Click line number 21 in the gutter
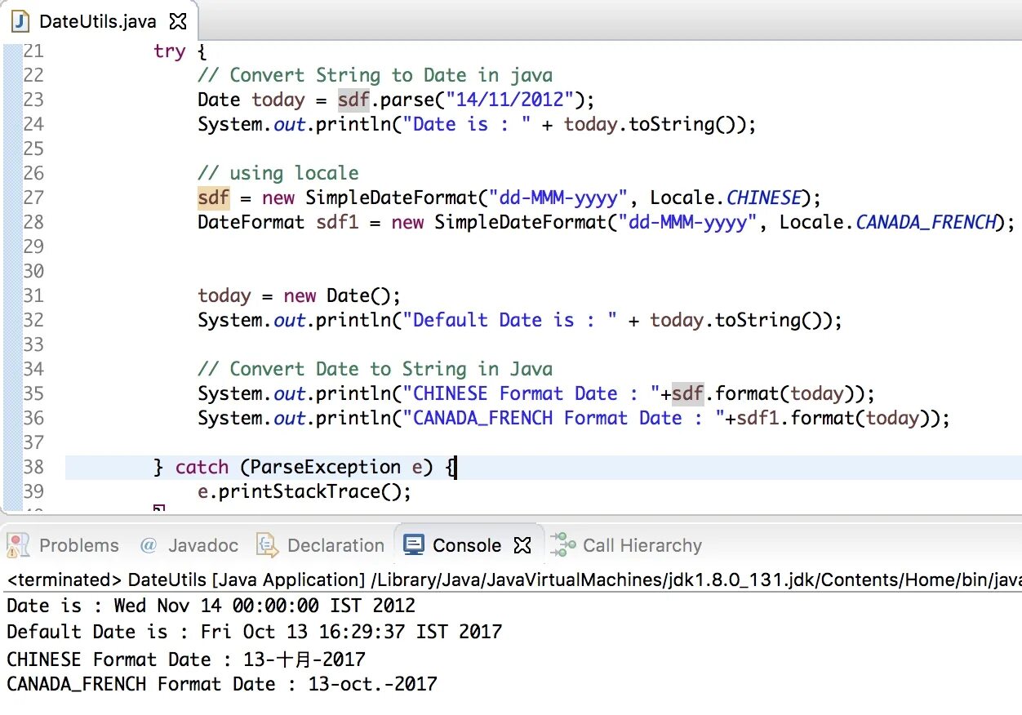1022x715 pixels. 33,51
